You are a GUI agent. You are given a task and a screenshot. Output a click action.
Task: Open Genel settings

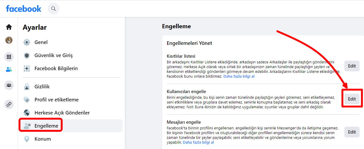(x=71, y=42)
